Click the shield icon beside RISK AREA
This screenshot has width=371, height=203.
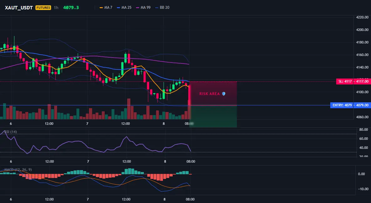224,94
